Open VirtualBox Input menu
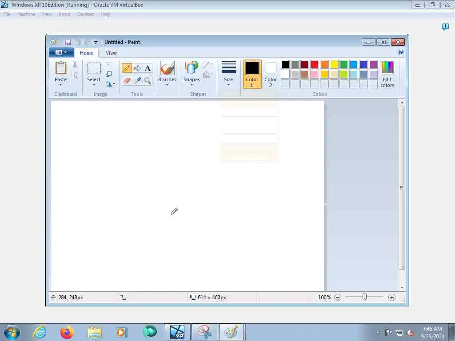Screen dimensions: 455x341 (64, 14)
